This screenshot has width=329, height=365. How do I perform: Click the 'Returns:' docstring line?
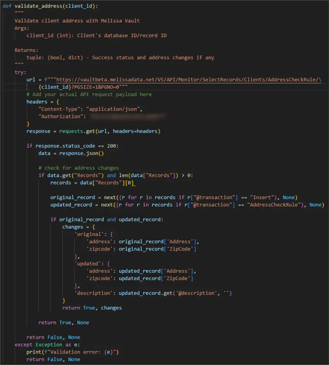(26, 50)
